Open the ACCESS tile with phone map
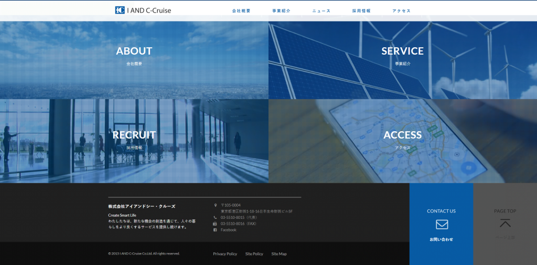The width and height of the screenshot is (537, 265). click(403, 140)
